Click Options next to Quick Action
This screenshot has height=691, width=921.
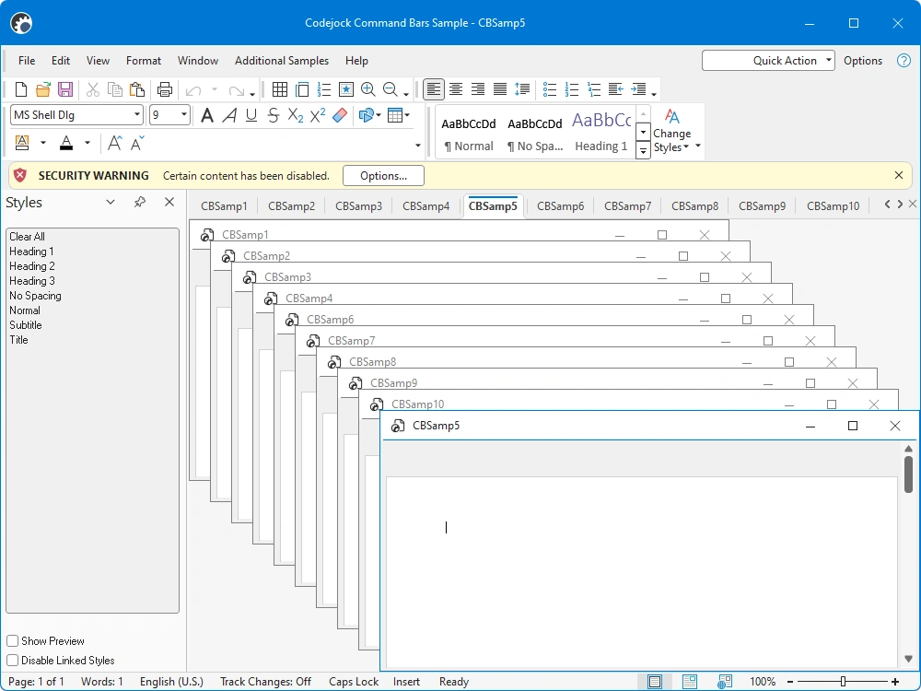click(x=863, y=61)
